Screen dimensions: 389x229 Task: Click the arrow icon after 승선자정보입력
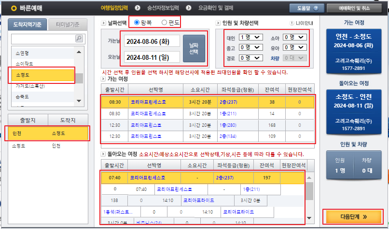pos(189,8)
